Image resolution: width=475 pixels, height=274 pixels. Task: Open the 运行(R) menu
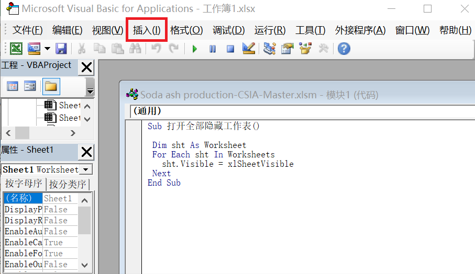(x=270, y=30)
